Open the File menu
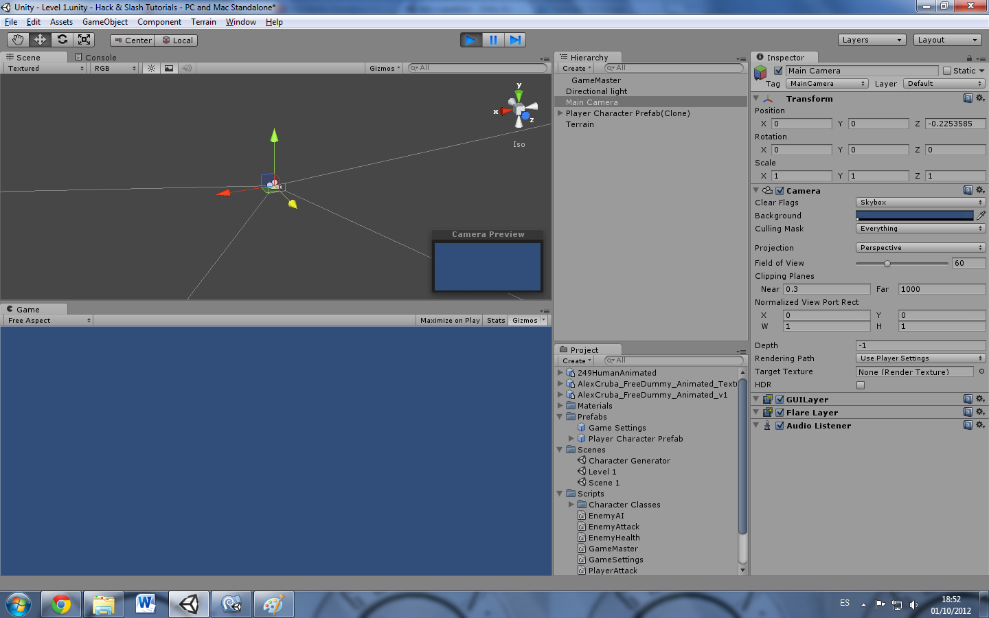The height and width of the screenshot is (618, 989). 11,22
